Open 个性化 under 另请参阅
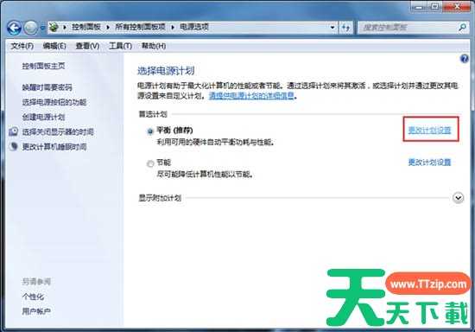 coord(33,297)
